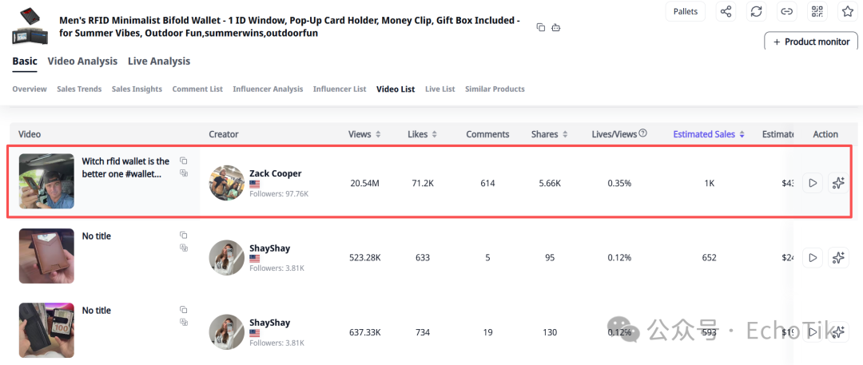The height and width of the screenshot is (365, 863).
Task: Click the 652 estimated sales value
Action: point(710,258)
